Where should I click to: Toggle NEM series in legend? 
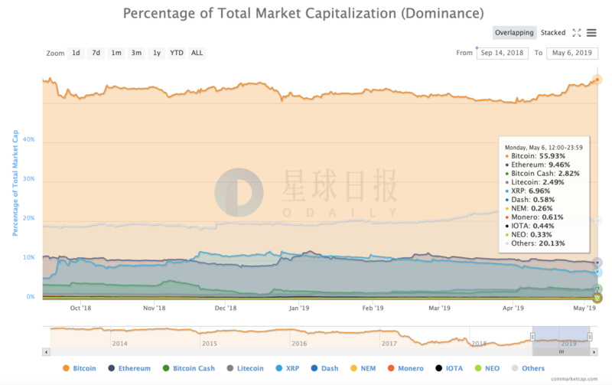[363, 368]
